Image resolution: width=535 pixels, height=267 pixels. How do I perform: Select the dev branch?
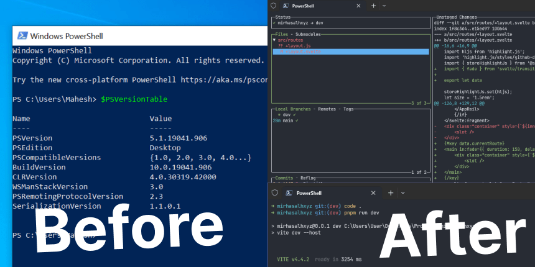coord(286,115)
